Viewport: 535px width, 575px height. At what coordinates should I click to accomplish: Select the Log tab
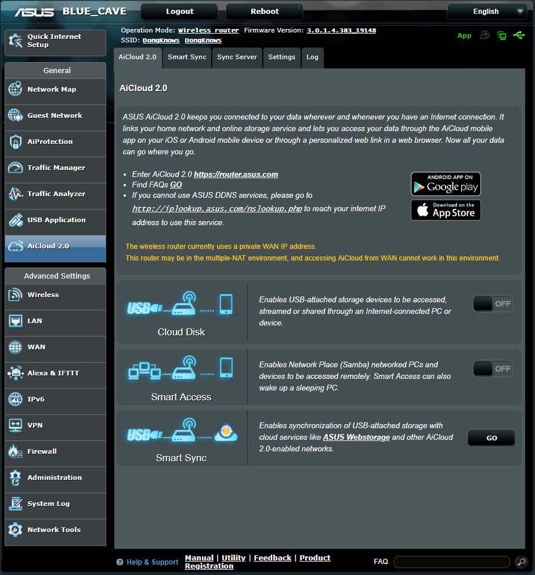click(x=312, y=57)
